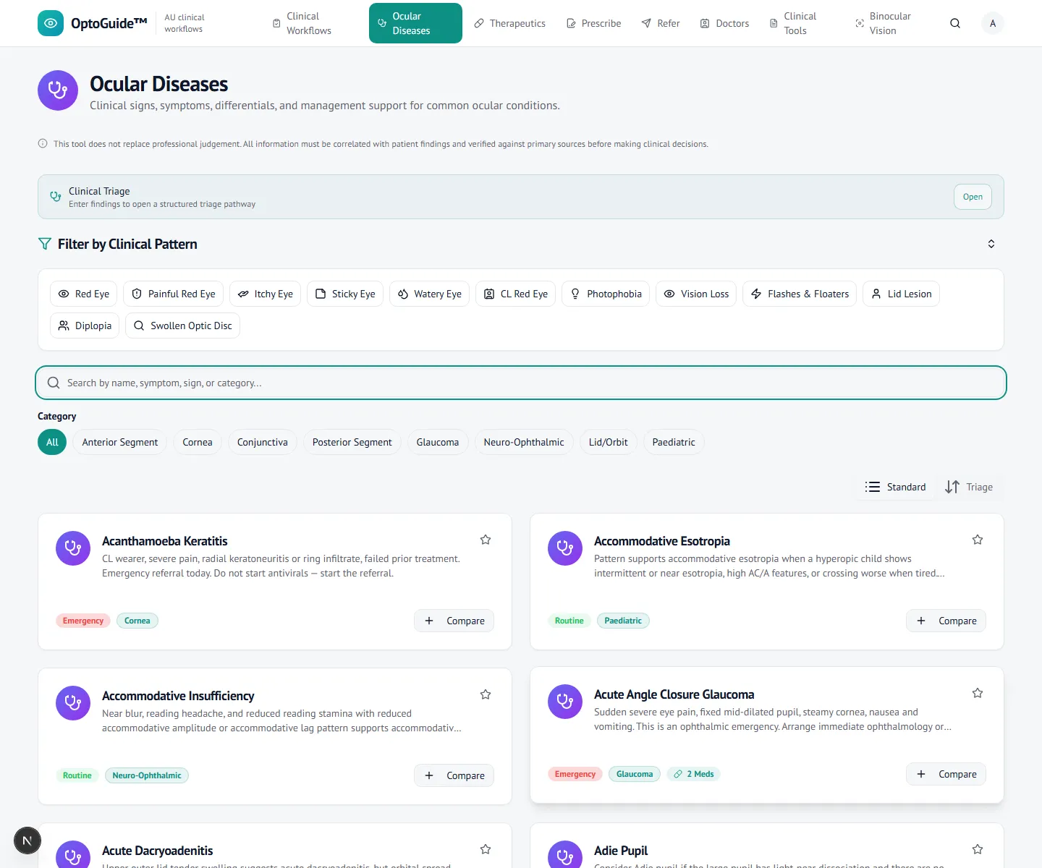1042x868 pixels.
Task: Select the Lid/Orbit category
Action: (x=609, y=442)
